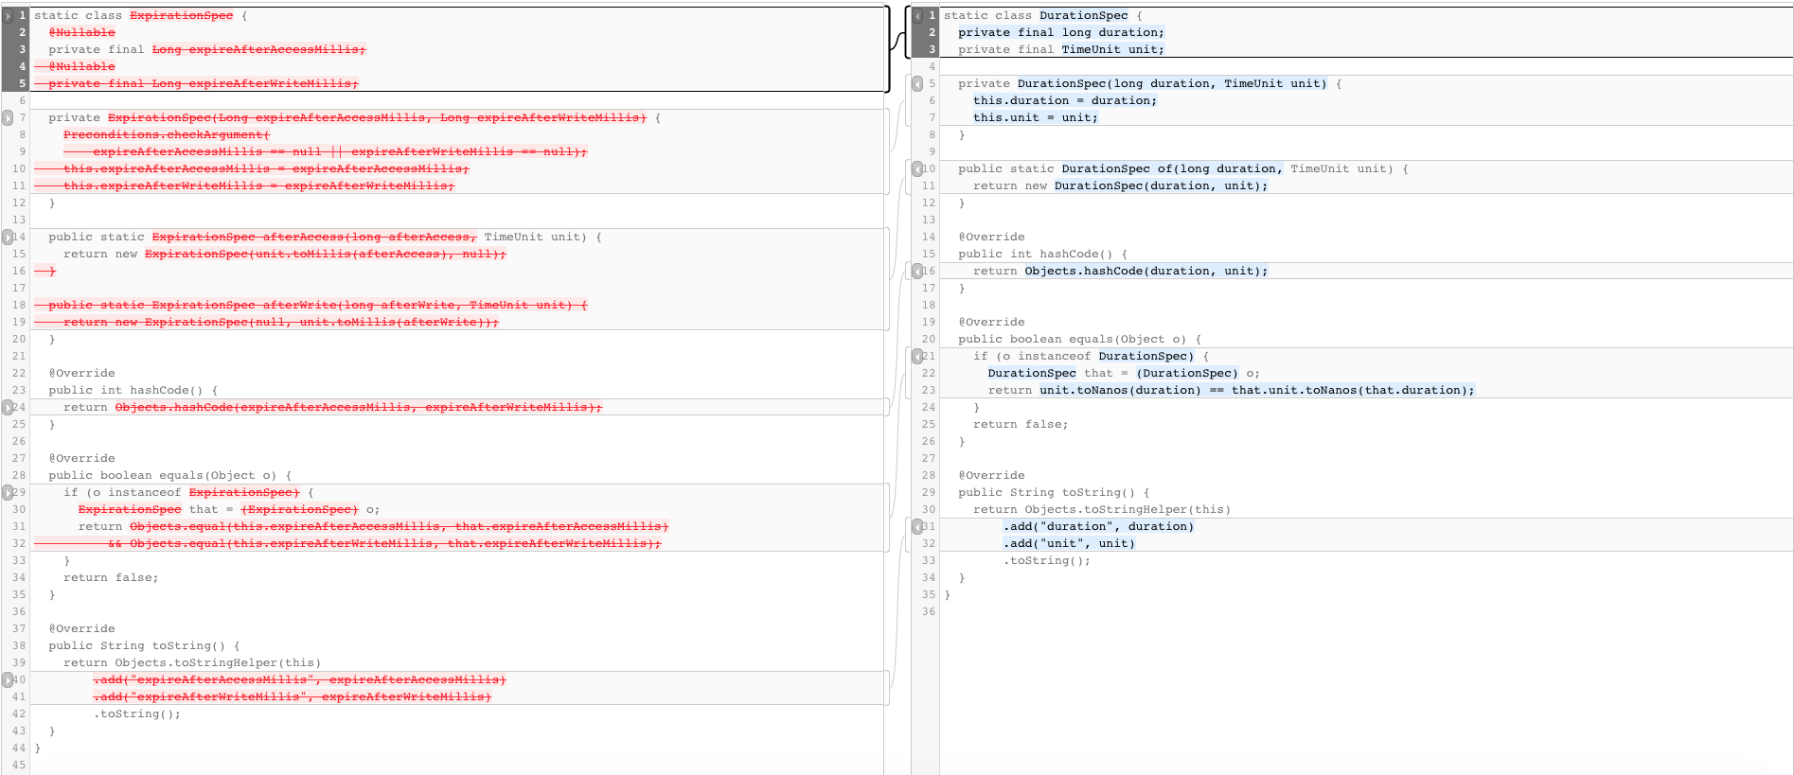This screenshot has height=775, width=1794.
Task: Click the merge-left arrow at right line 31
Action: click(x=917, y=527)
